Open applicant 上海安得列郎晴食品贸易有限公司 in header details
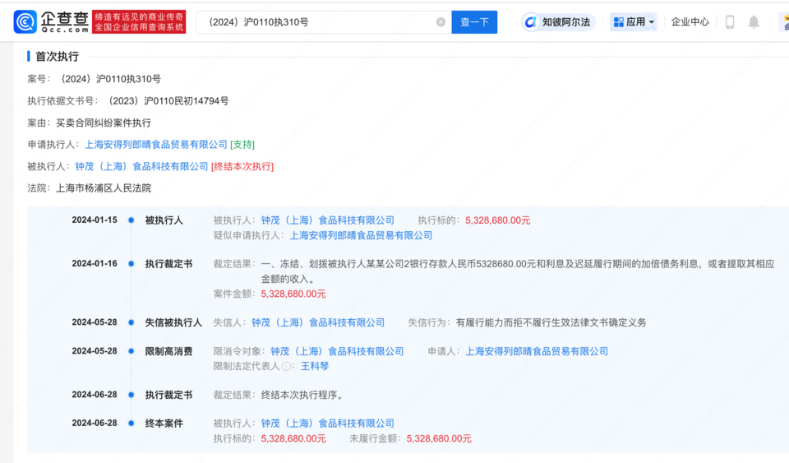Image resolution: width=789 pixels, height=463 pixels. pyautogui.click(x=156, y=145)
